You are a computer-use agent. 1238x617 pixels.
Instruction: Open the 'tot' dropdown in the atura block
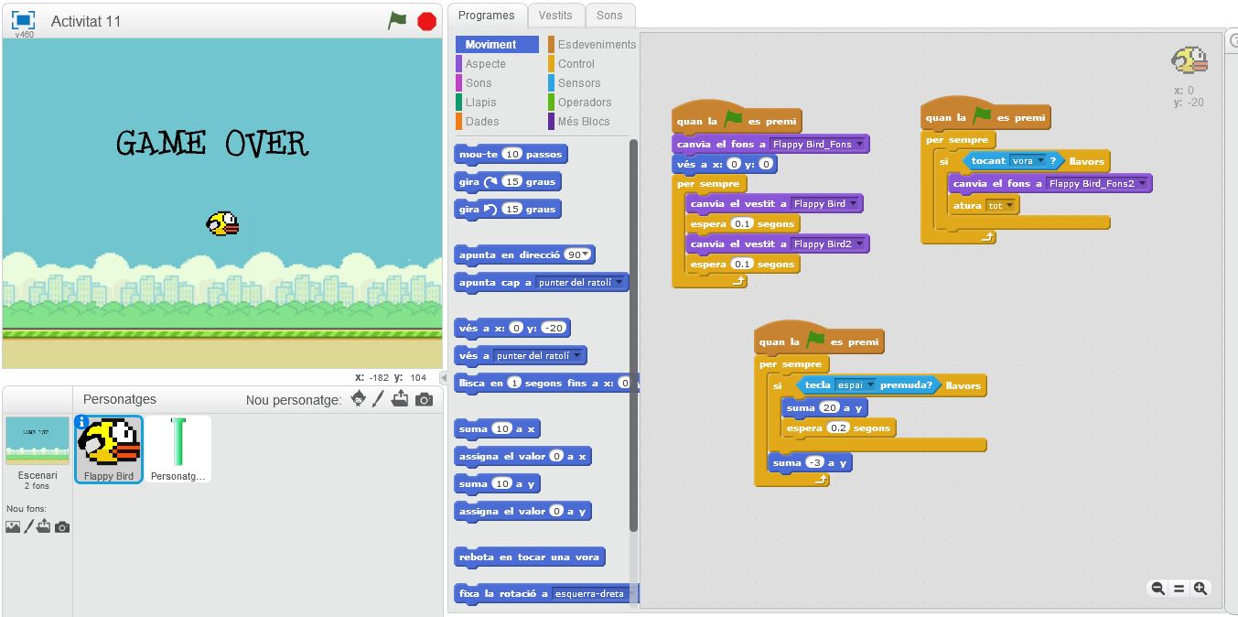[x=1001, y=205]
